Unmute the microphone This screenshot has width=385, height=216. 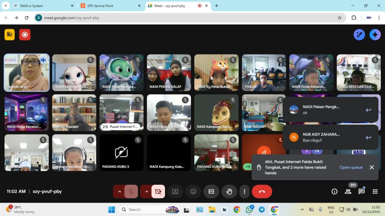tap(131, 192)
